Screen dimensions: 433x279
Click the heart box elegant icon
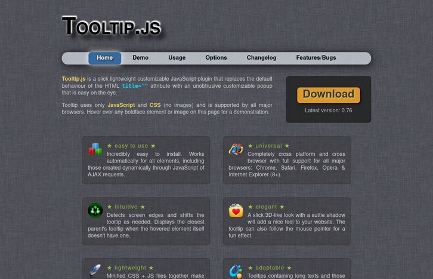pyautogui.click(x=236, y=210)
